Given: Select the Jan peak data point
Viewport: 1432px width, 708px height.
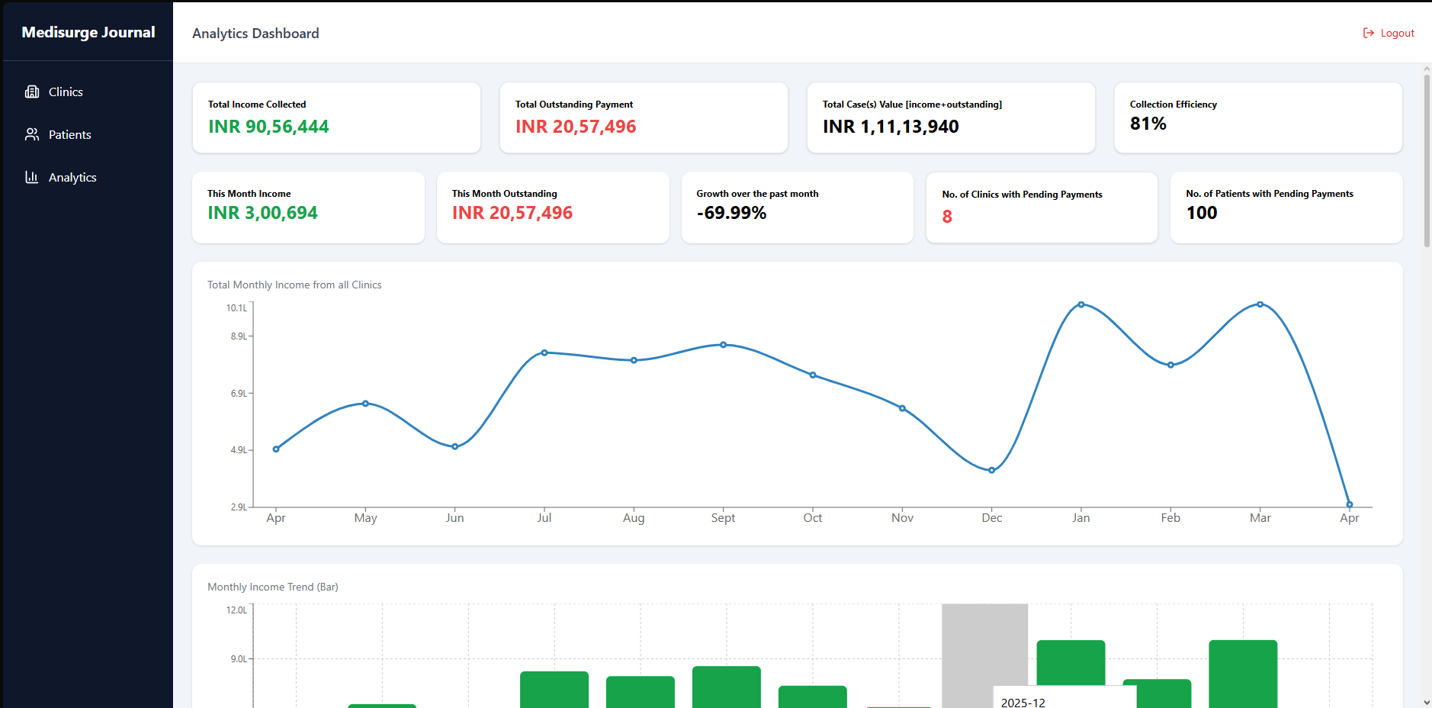Looking at the screenshot, I should 1081,304.
